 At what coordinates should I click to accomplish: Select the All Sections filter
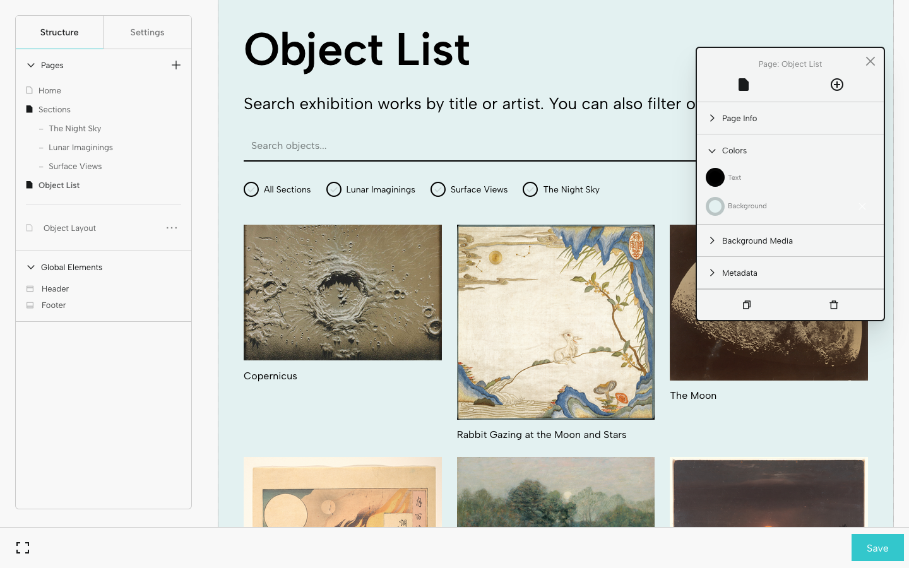click(x=251, y=189)
